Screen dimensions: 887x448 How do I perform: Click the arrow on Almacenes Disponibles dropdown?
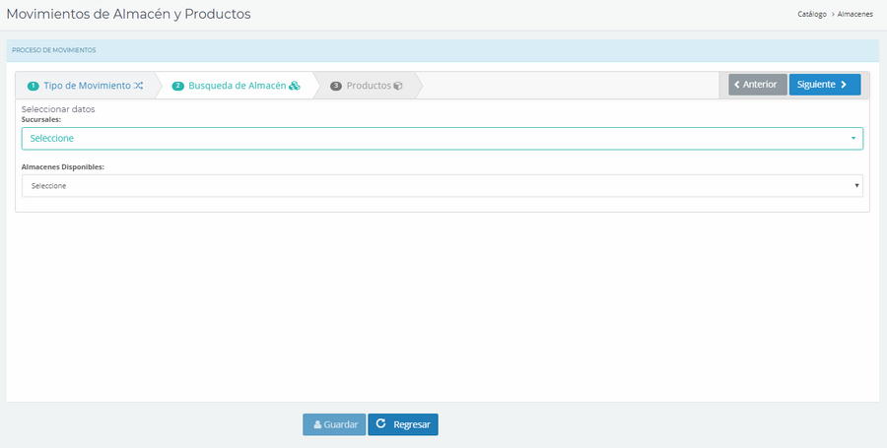[856, 186]
